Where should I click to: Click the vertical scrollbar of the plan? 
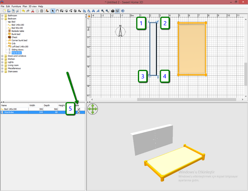[x=246, y=74]
